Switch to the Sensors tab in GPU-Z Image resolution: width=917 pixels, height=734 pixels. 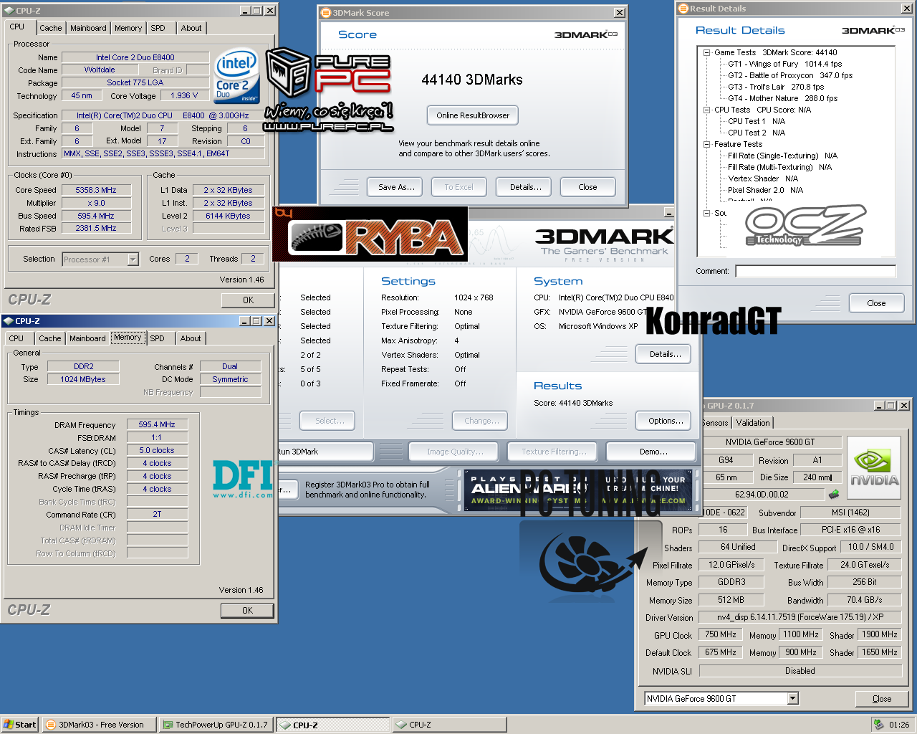[x=715, y=423]
